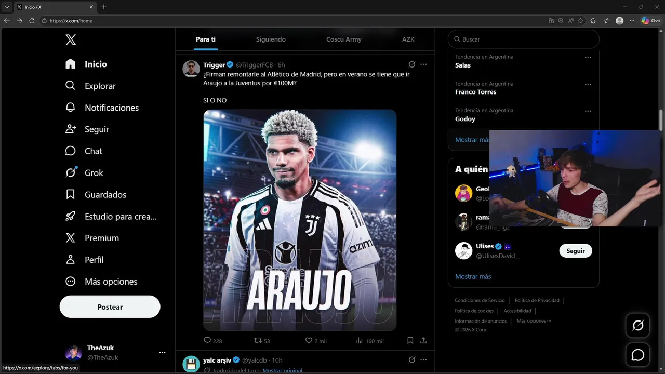Open Premium in sidebar

92,238
